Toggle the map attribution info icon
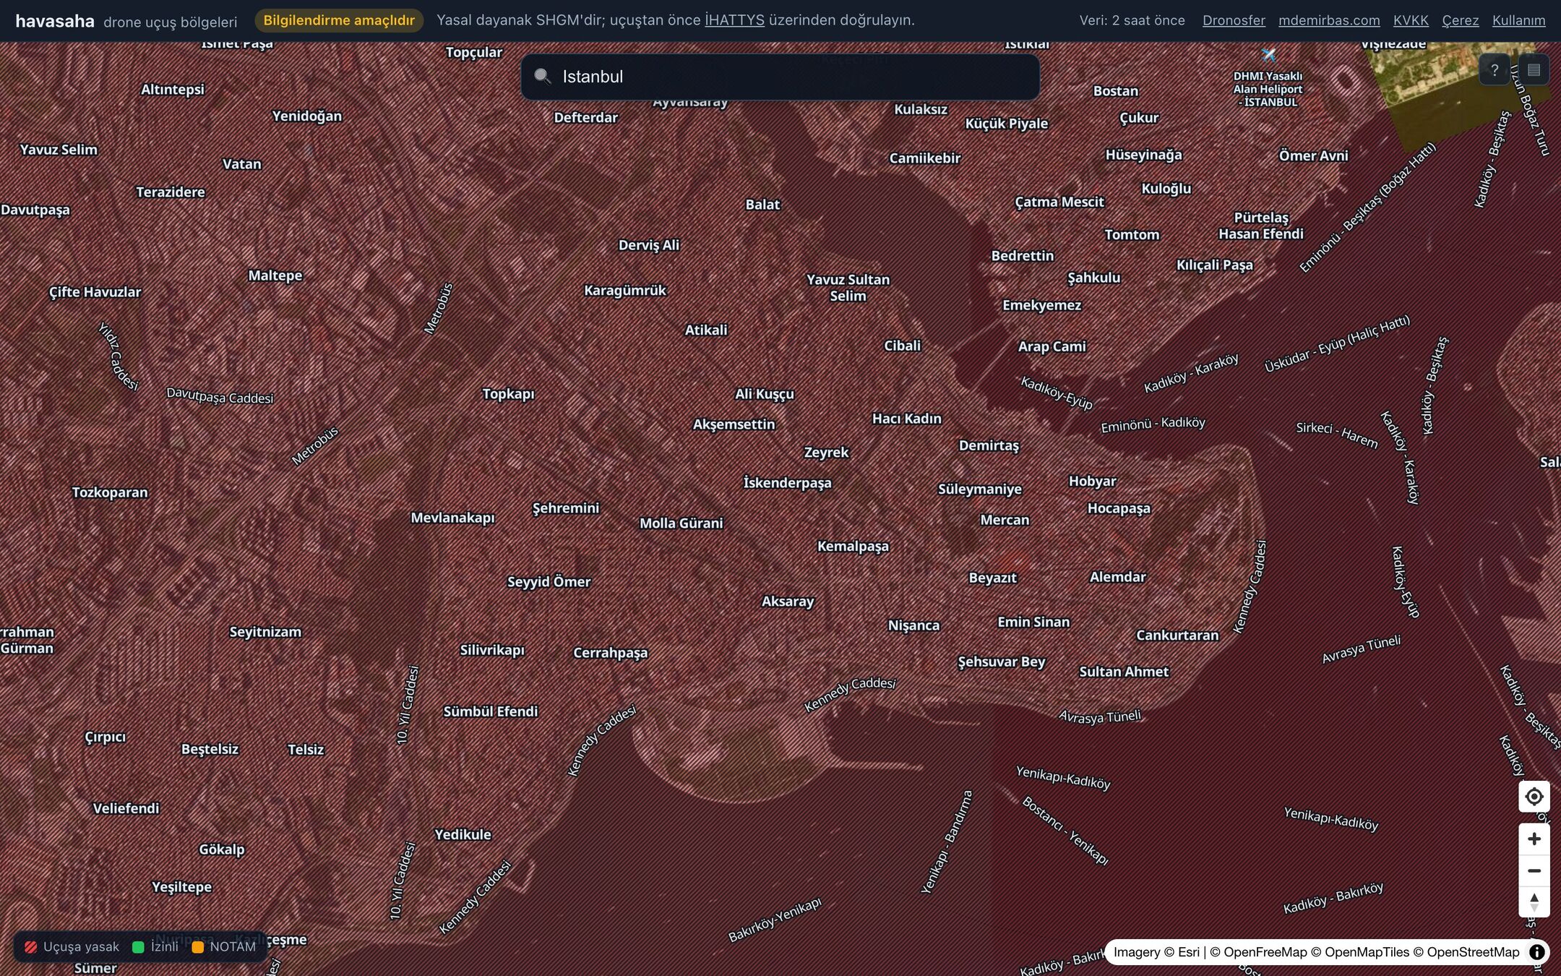Image resolution: width=1561 pixels, height=976 pixels. [1536, 952]
